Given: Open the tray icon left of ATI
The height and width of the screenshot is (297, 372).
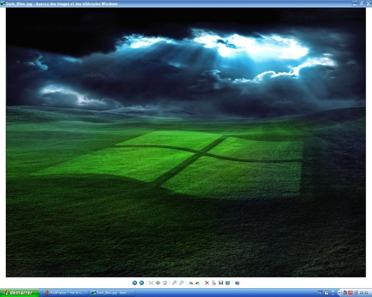Looking at the screenshot, I should click(x=345, y=293).
